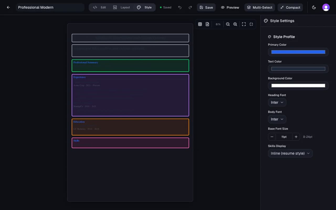This screenshot has width=336, height=210.
Task: Click the 'Acme Corp · 2021 – Present' line
Action: pyautogui.click(x=87, y=85)
